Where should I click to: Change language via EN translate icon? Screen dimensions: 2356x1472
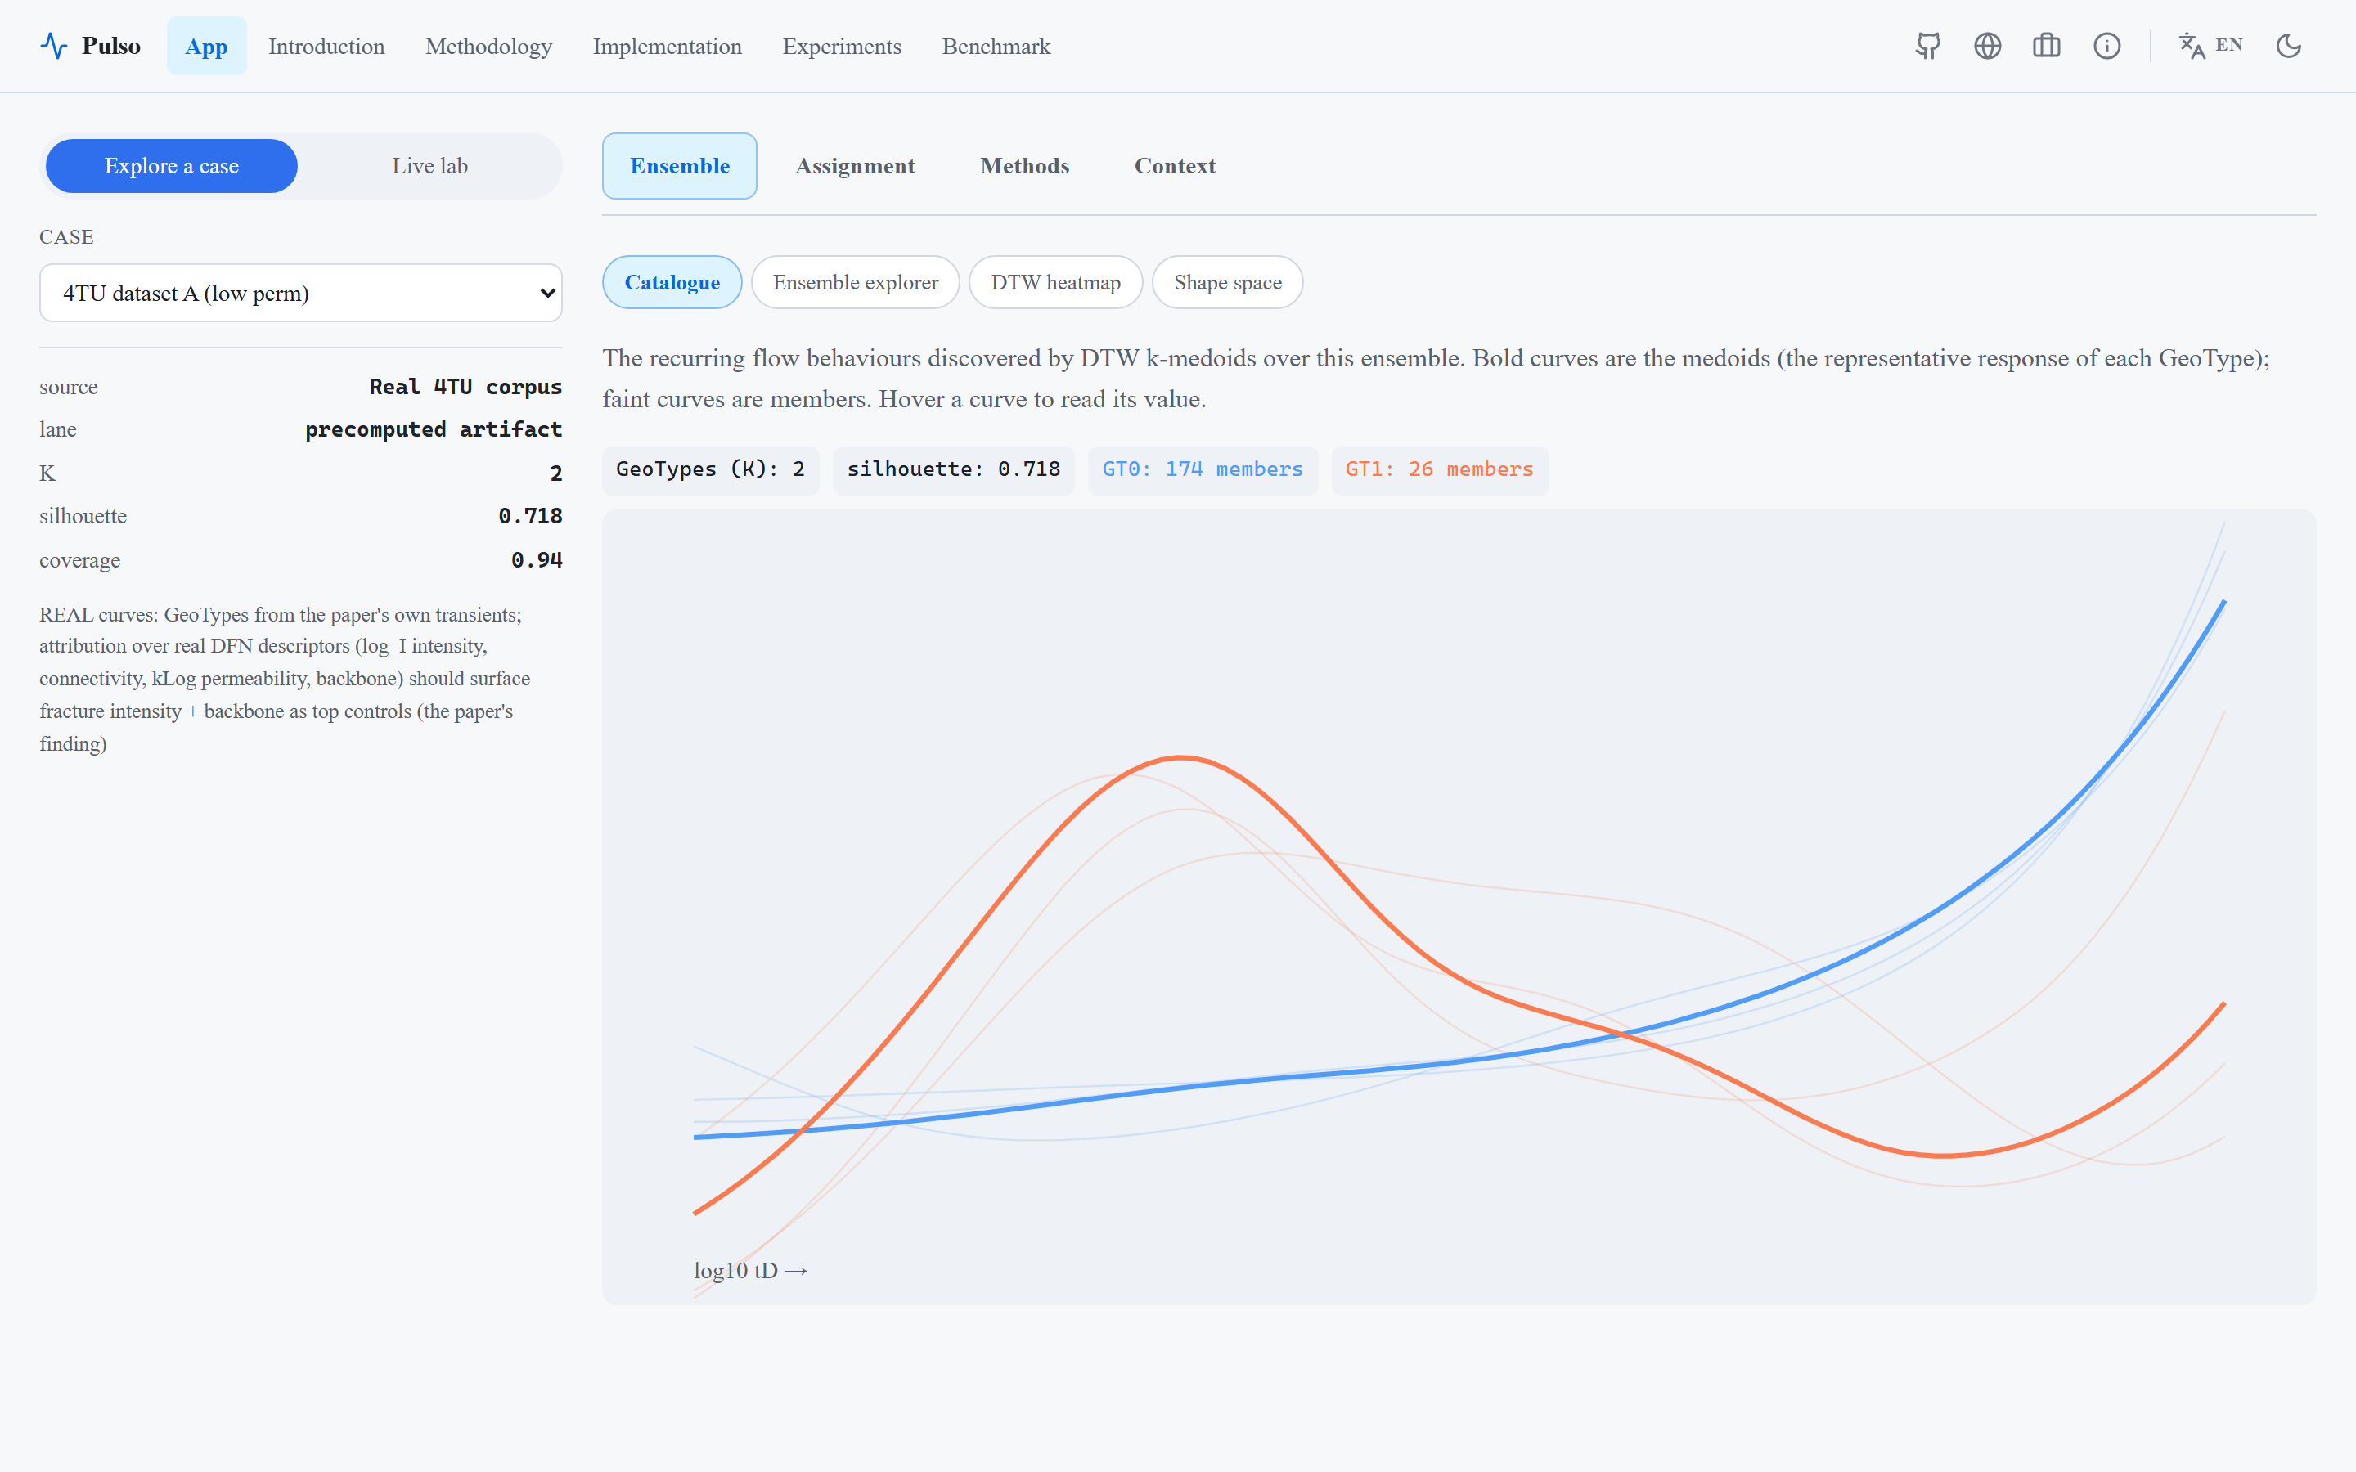2210,46
